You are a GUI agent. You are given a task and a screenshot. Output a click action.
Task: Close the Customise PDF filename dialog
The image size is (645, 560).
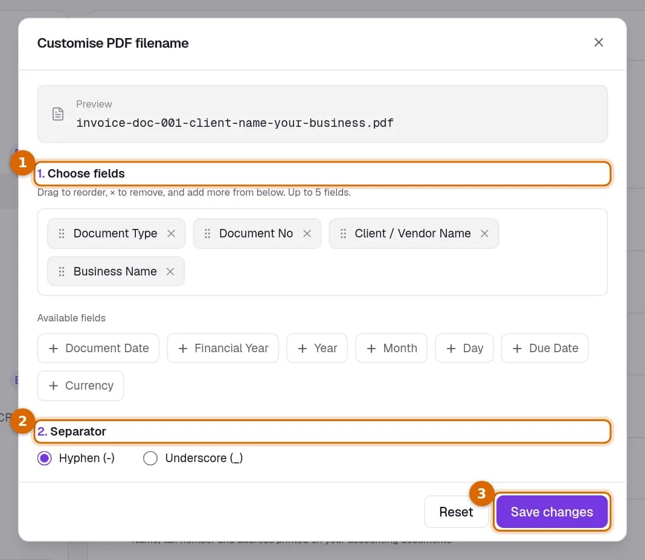pyautogui.click(x=598, y=42)
